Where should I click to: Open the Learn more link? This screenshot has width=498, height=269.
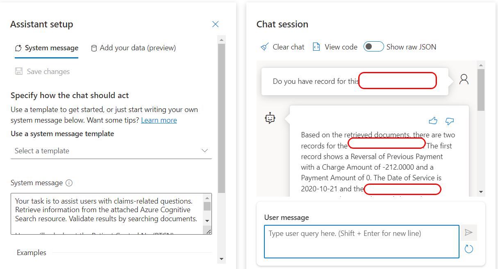pyautogui.click(x=159, y=120)
